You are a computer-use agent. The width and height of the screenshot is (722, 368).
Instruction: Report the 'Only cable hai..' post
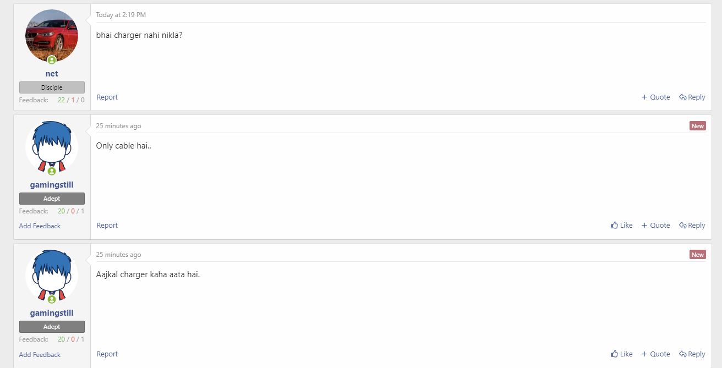click(x=107, y=225)
